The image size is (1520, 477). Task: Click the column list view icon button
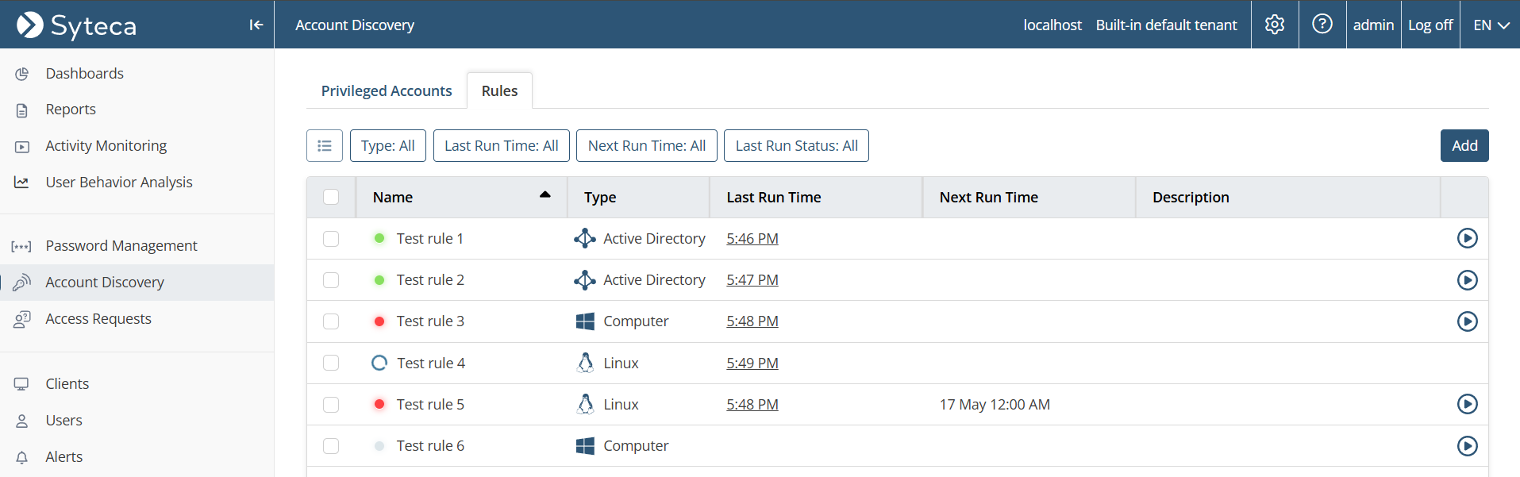[x=325, y=146]
